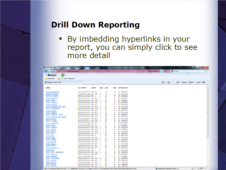Viewport: 226px width, 170px height.
Task: Click the page vertical scrollbar down arrow
Action: pyautogui.click(x=208, y=165)
